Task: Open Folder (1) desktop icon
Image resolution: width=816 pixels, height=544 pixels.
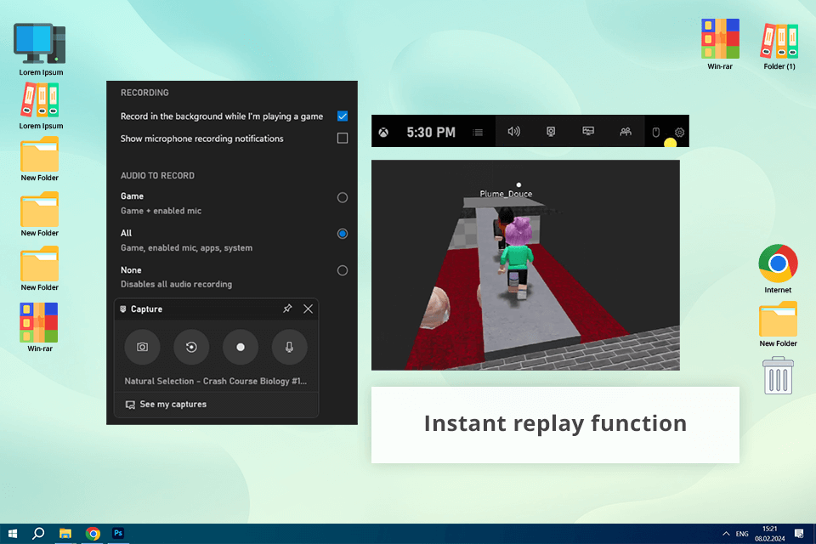Action: point(779,46)
